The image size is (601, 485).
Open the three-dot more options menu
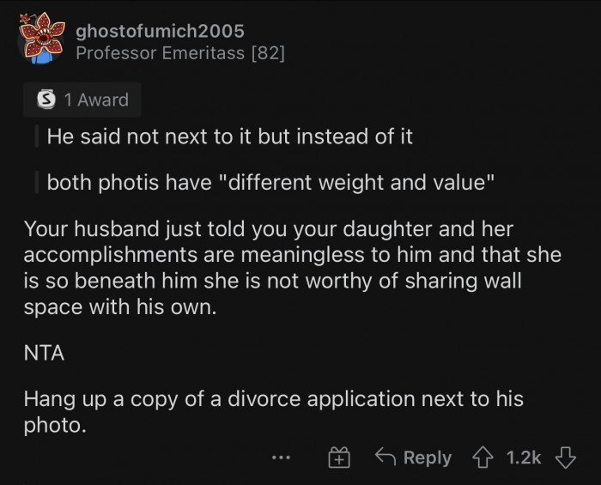pyautogui.click(x=280, y=458)
